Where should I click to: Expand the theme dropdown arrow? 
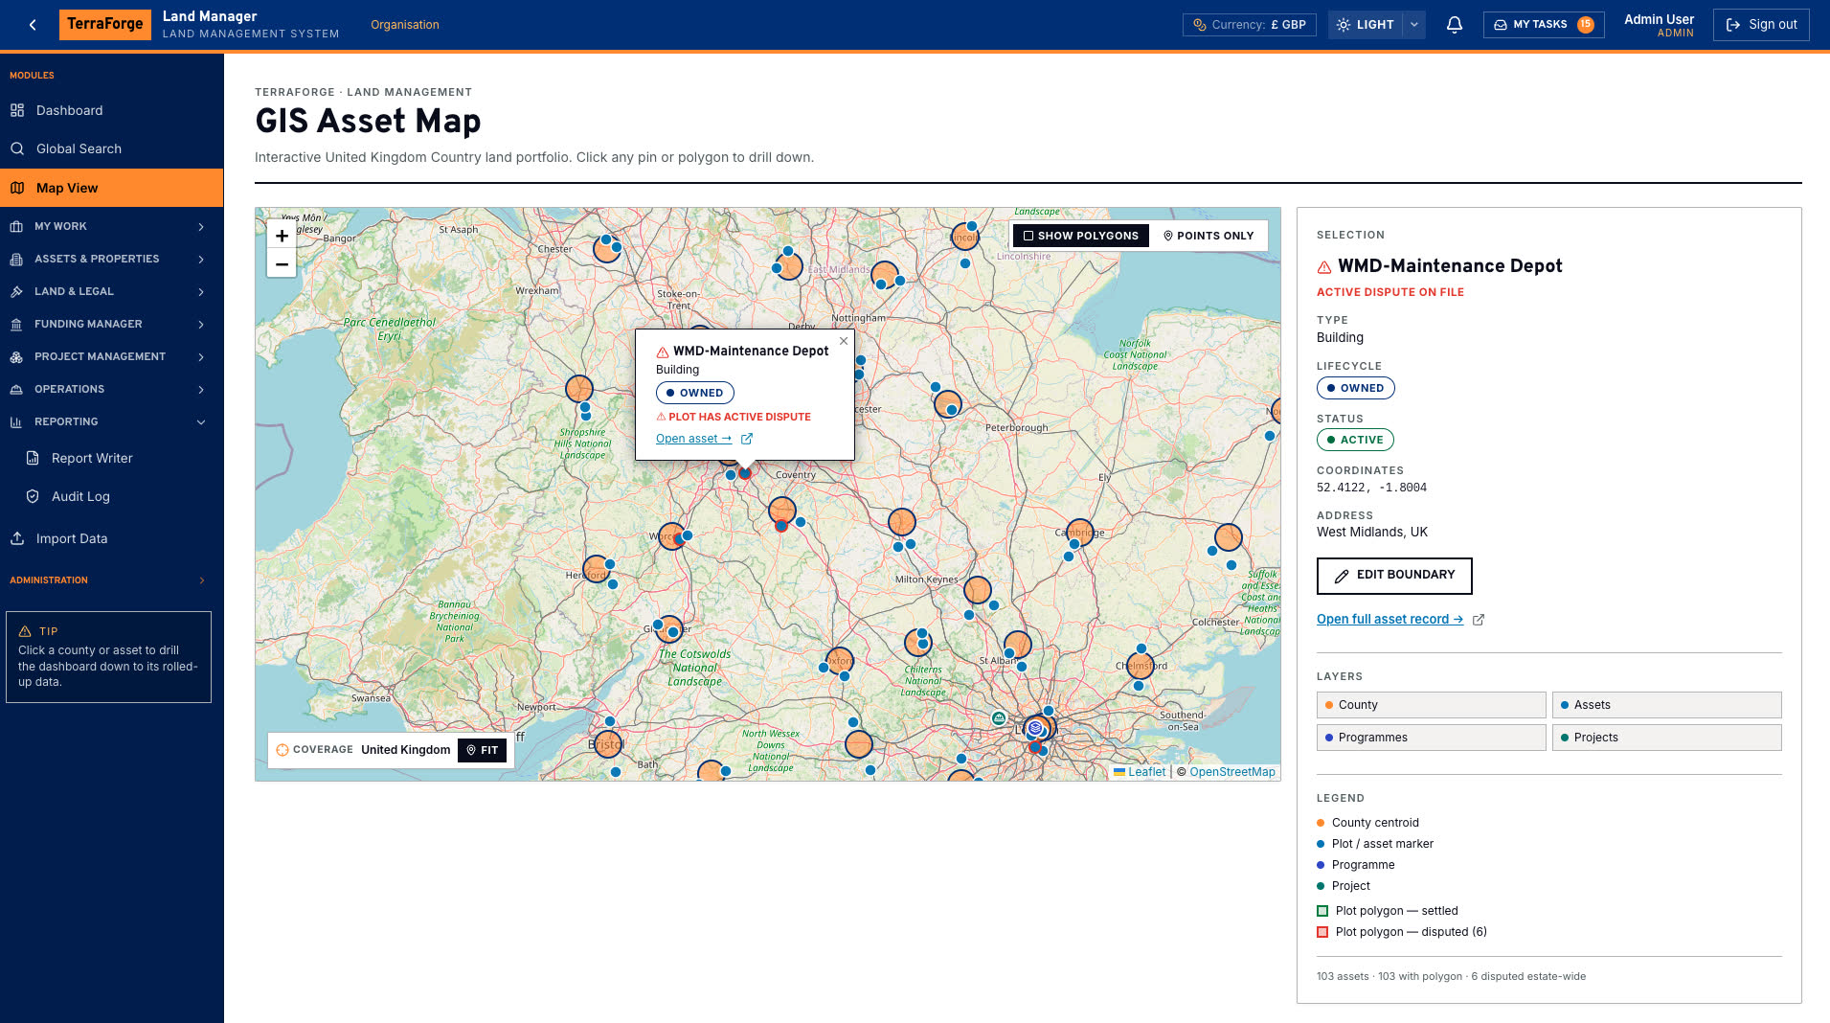coord(1414,25)
